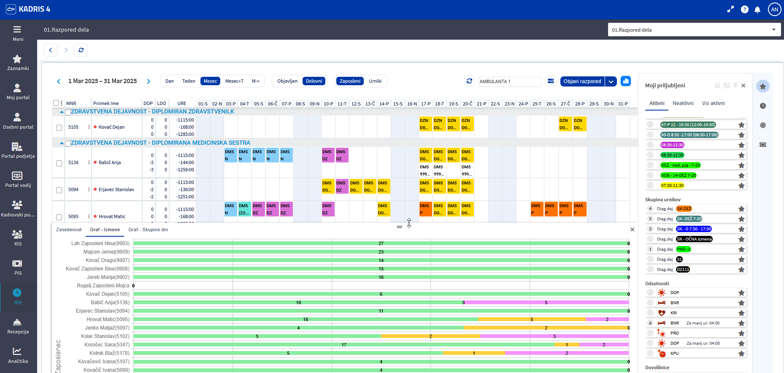Viewport: 784px width, 373px height.
Task: Click the AMBULANTA 1 input field
Action: point(509,81)
